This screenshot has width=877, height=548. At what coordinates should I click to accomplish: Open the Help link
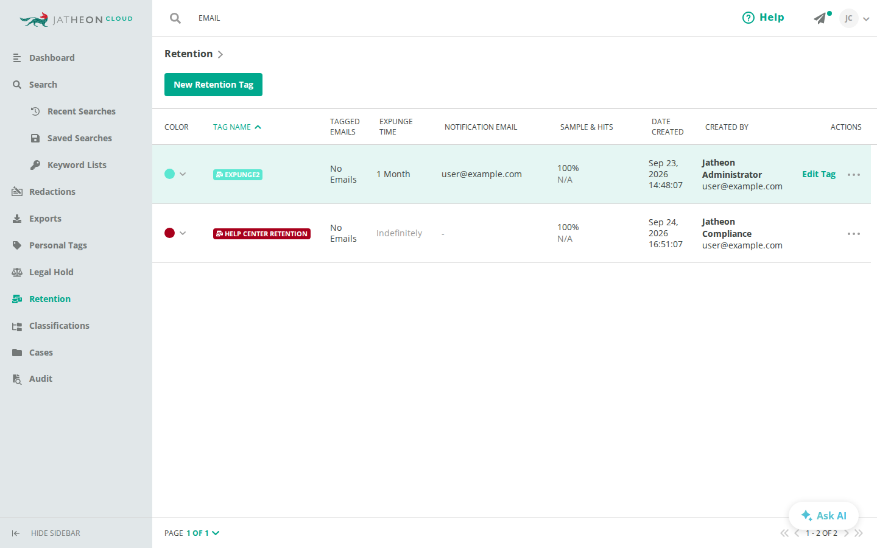[763, 18]
